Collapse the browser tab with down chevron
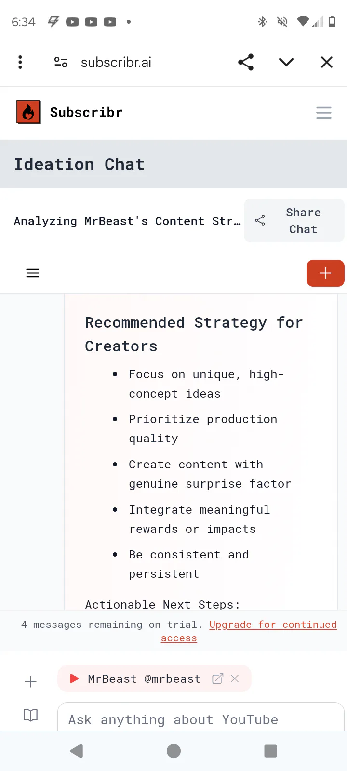347x771 pixels. (286, 62)
